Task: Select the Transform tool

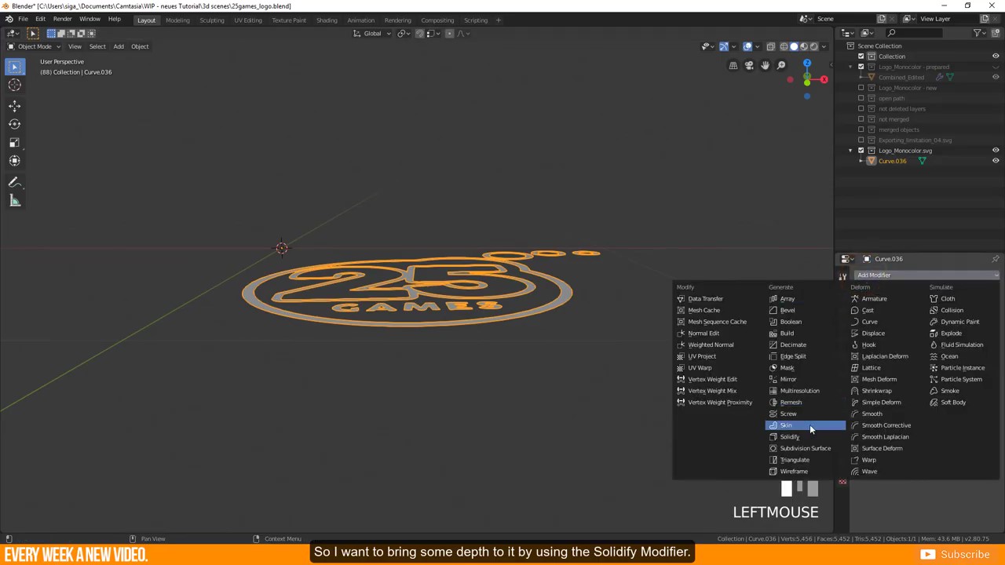Action: tap(14, 161)
